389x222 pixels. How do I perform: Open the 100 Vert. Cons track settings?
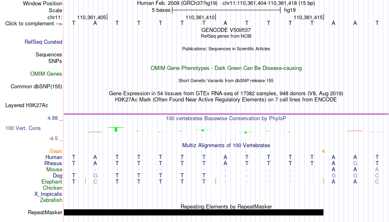(x=23, y=128)
